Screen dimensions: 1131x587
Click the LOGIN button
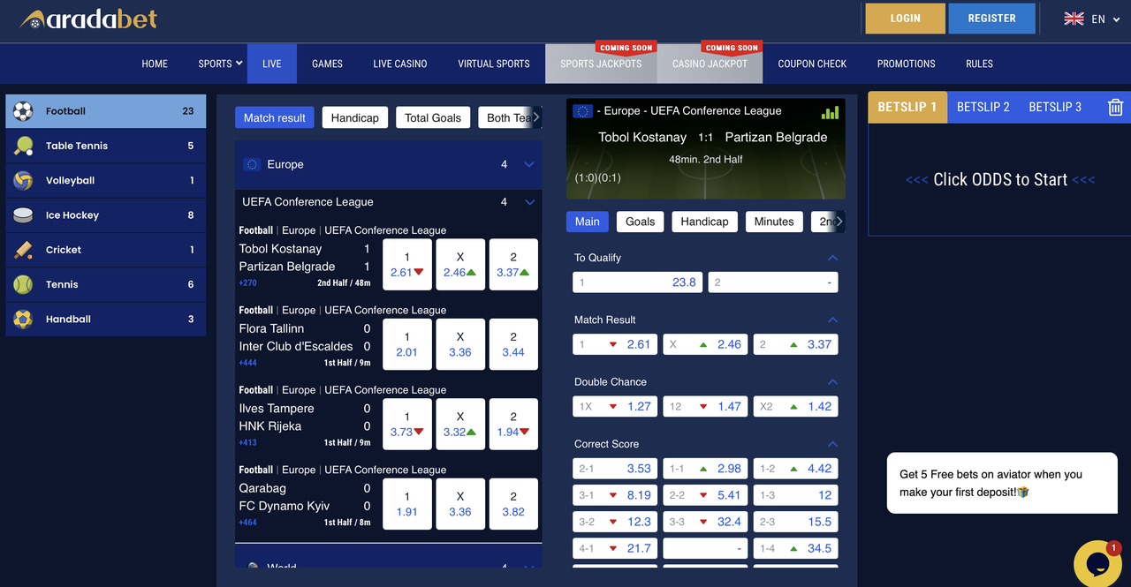pyautogui.click(x=905, y=19)
